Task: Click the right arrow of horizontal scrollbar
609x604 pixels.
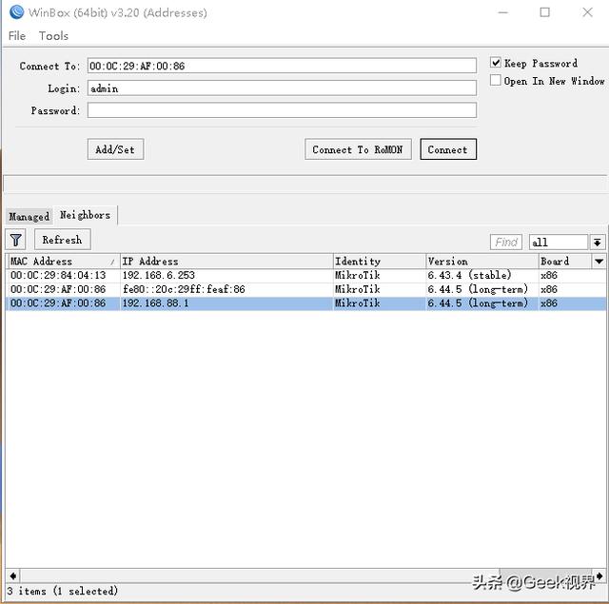Action: click(x=599, y=575)
